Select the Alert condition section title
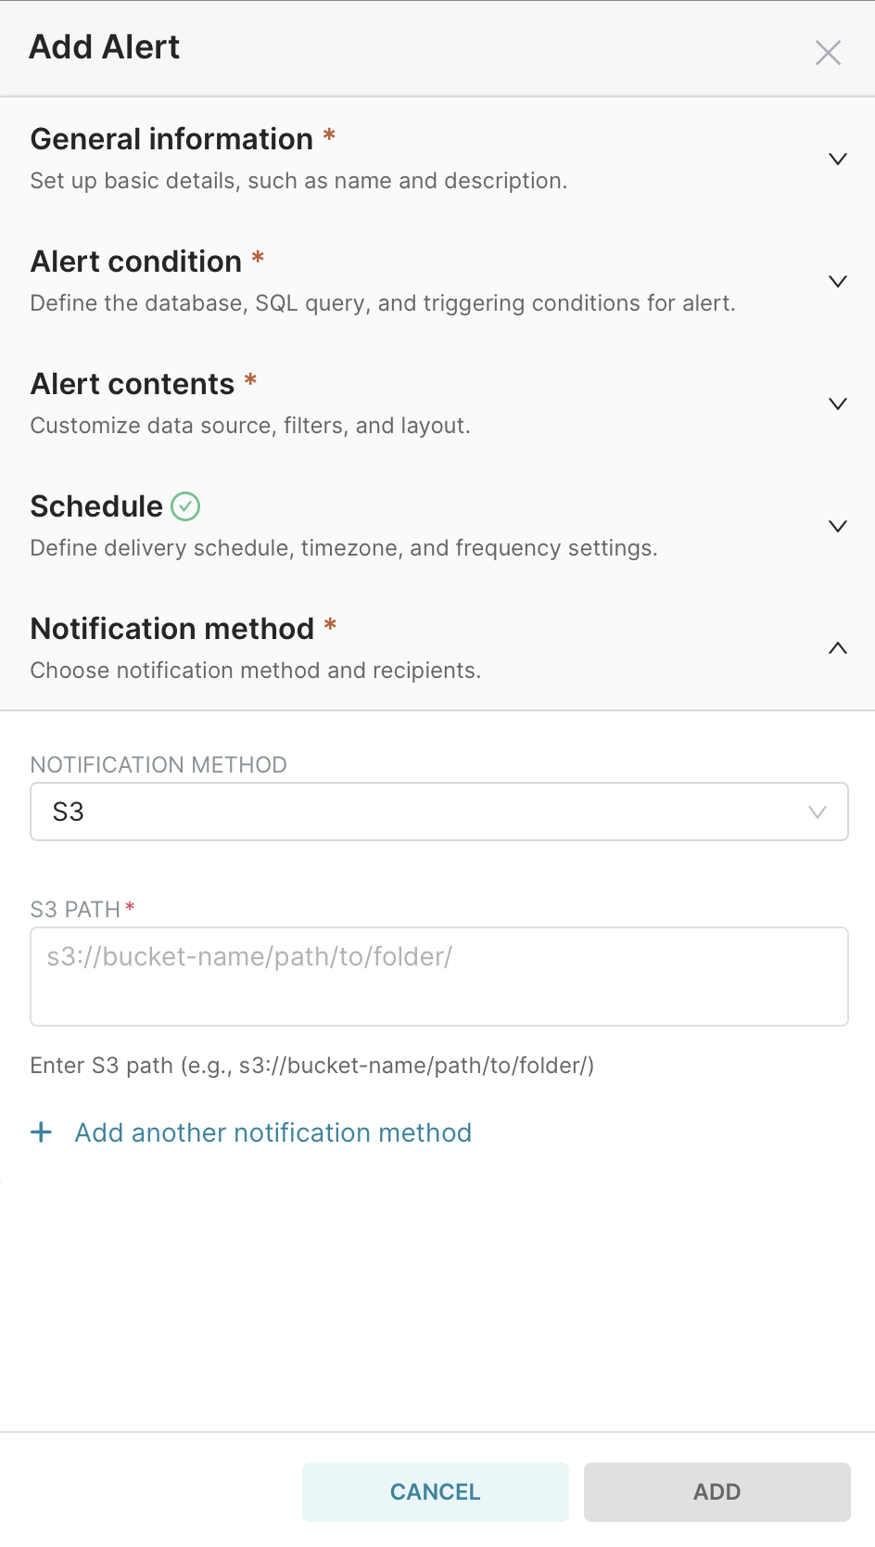This screenshot has height=1547, width=875. click(x=136, y=262)
